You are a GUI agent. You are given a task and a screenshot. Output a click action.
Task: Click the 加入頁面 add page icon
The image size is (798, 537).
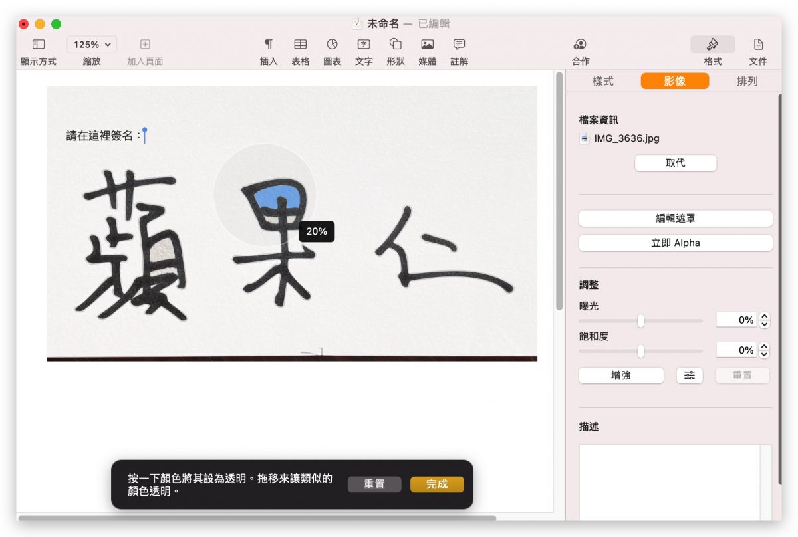tap(145, 44)
